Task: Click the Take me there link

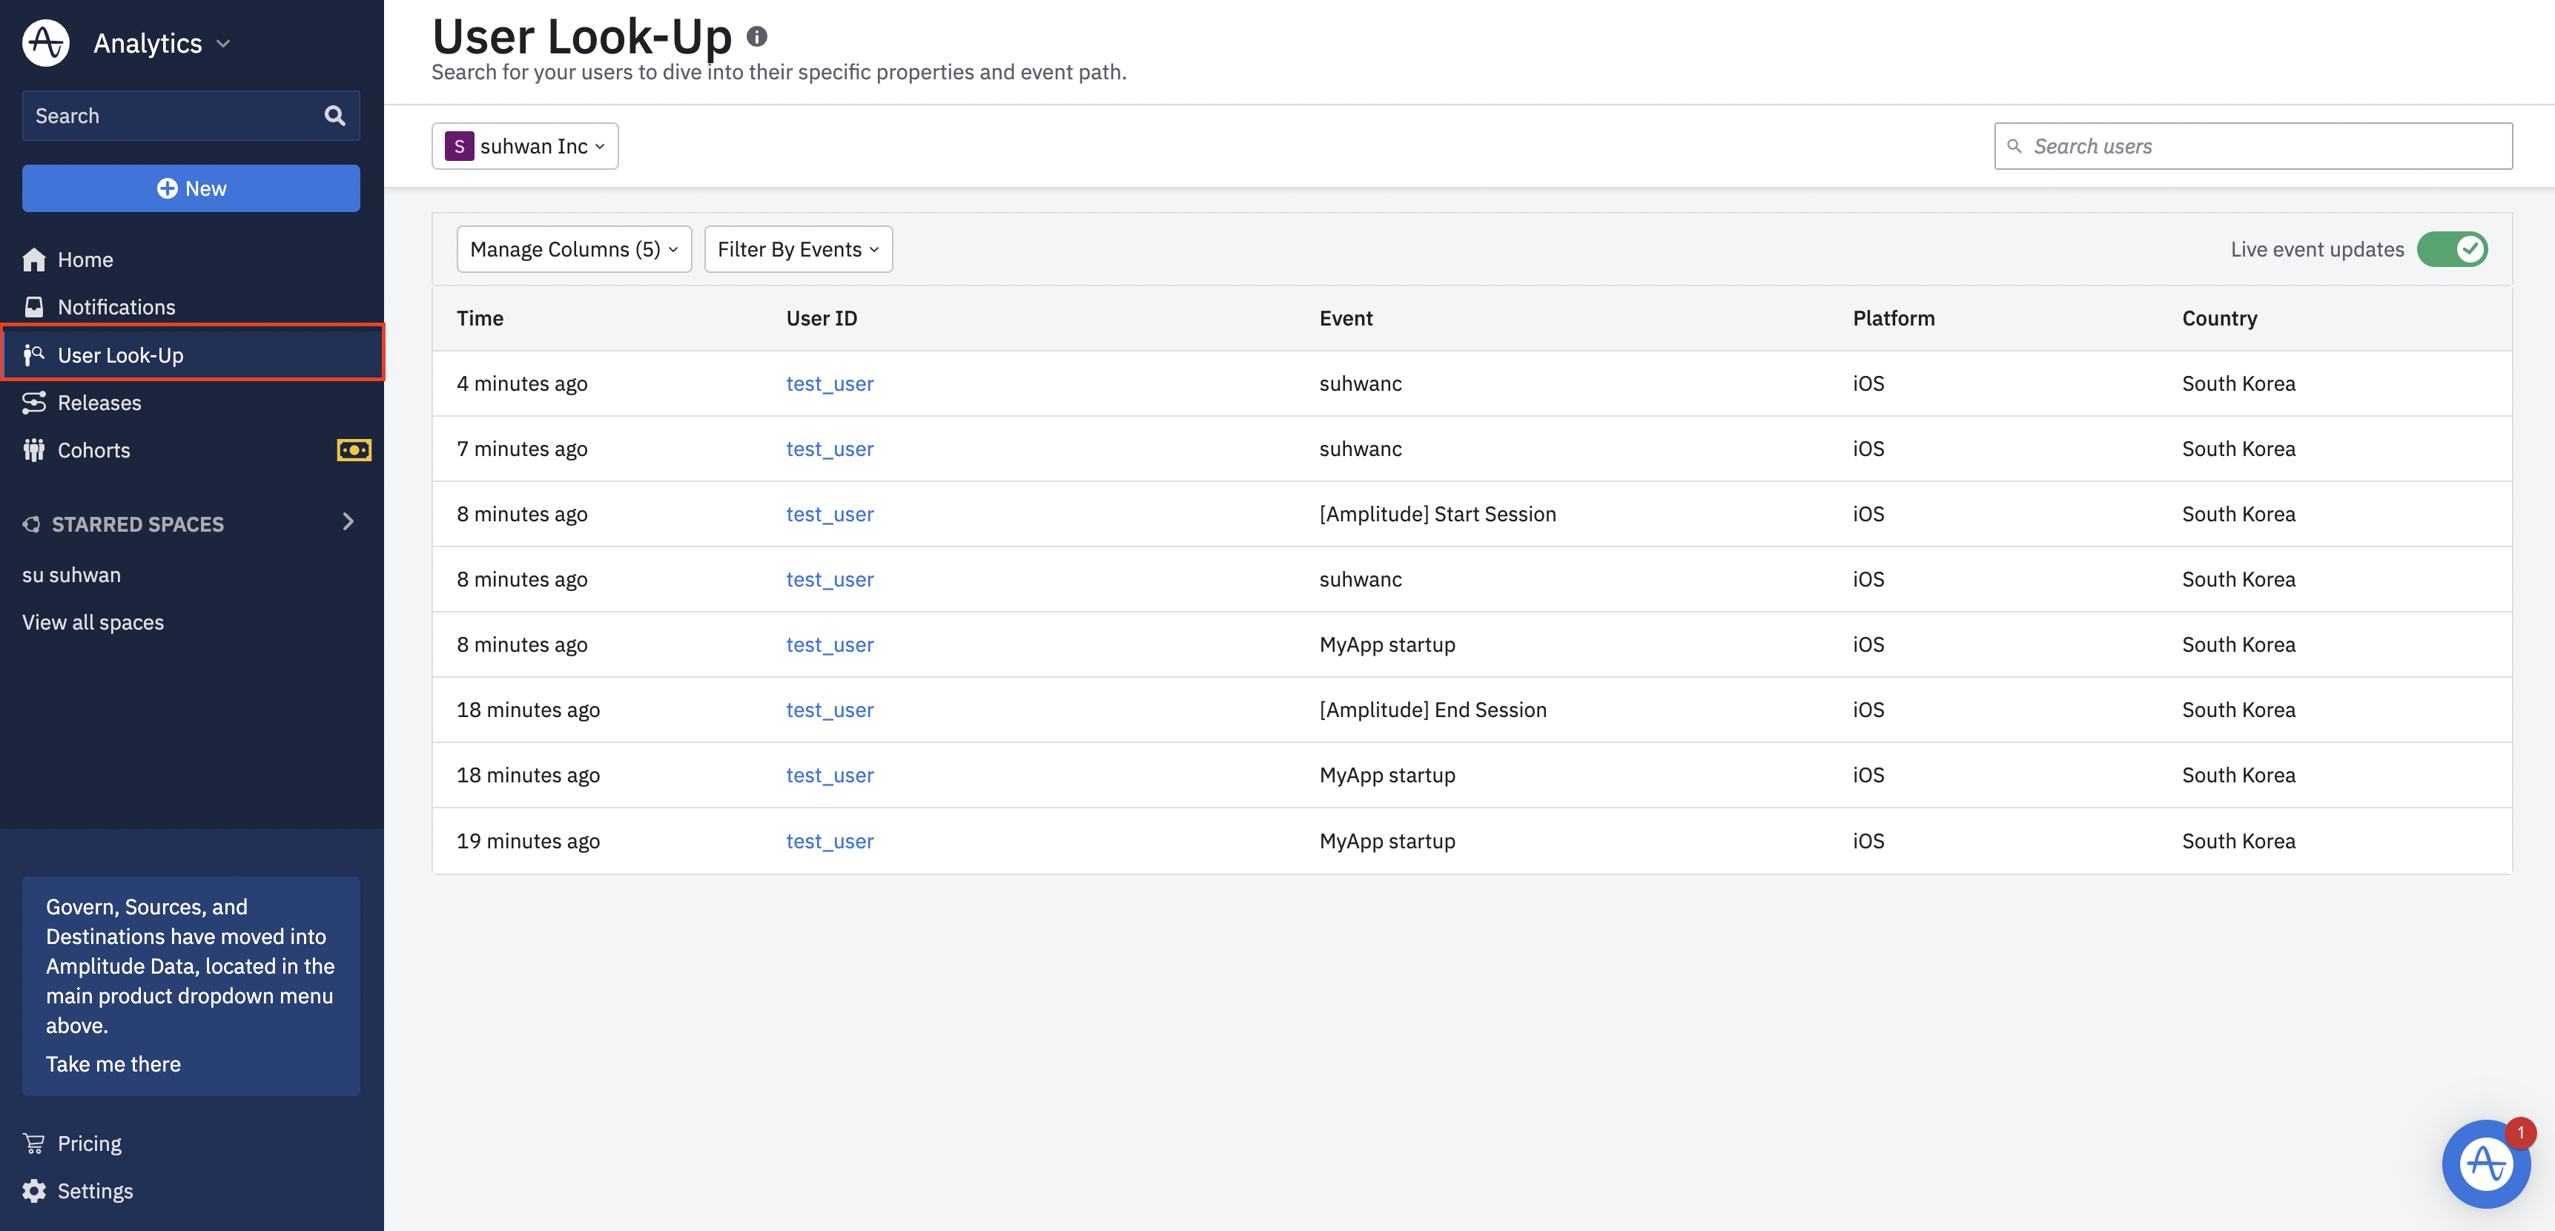Action: 113,1063
